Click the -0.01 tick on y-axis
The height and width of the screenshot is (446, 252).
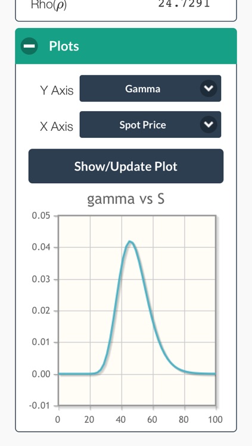pyautogui.click(x=40, y=406)
